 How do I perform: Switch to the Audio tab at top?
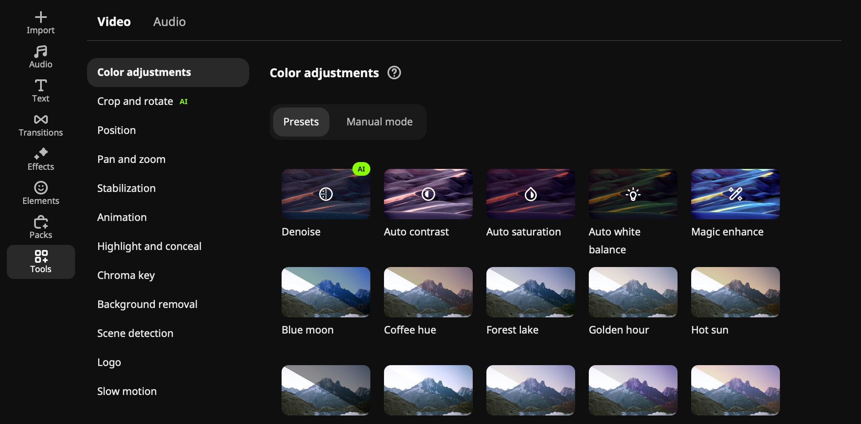169,22
